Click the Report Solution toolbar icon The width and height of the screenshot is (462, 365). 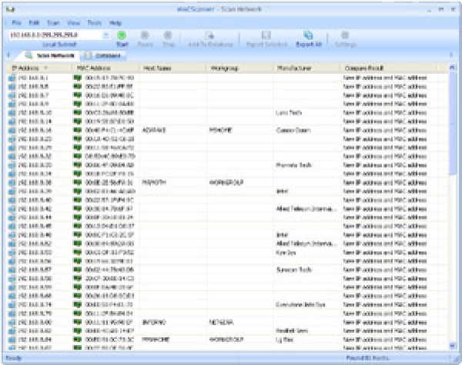click(266, 36)
